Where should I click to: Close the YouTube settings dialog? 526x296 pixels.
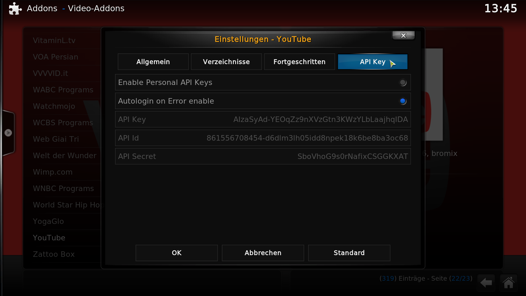click(x=403, y=35)
